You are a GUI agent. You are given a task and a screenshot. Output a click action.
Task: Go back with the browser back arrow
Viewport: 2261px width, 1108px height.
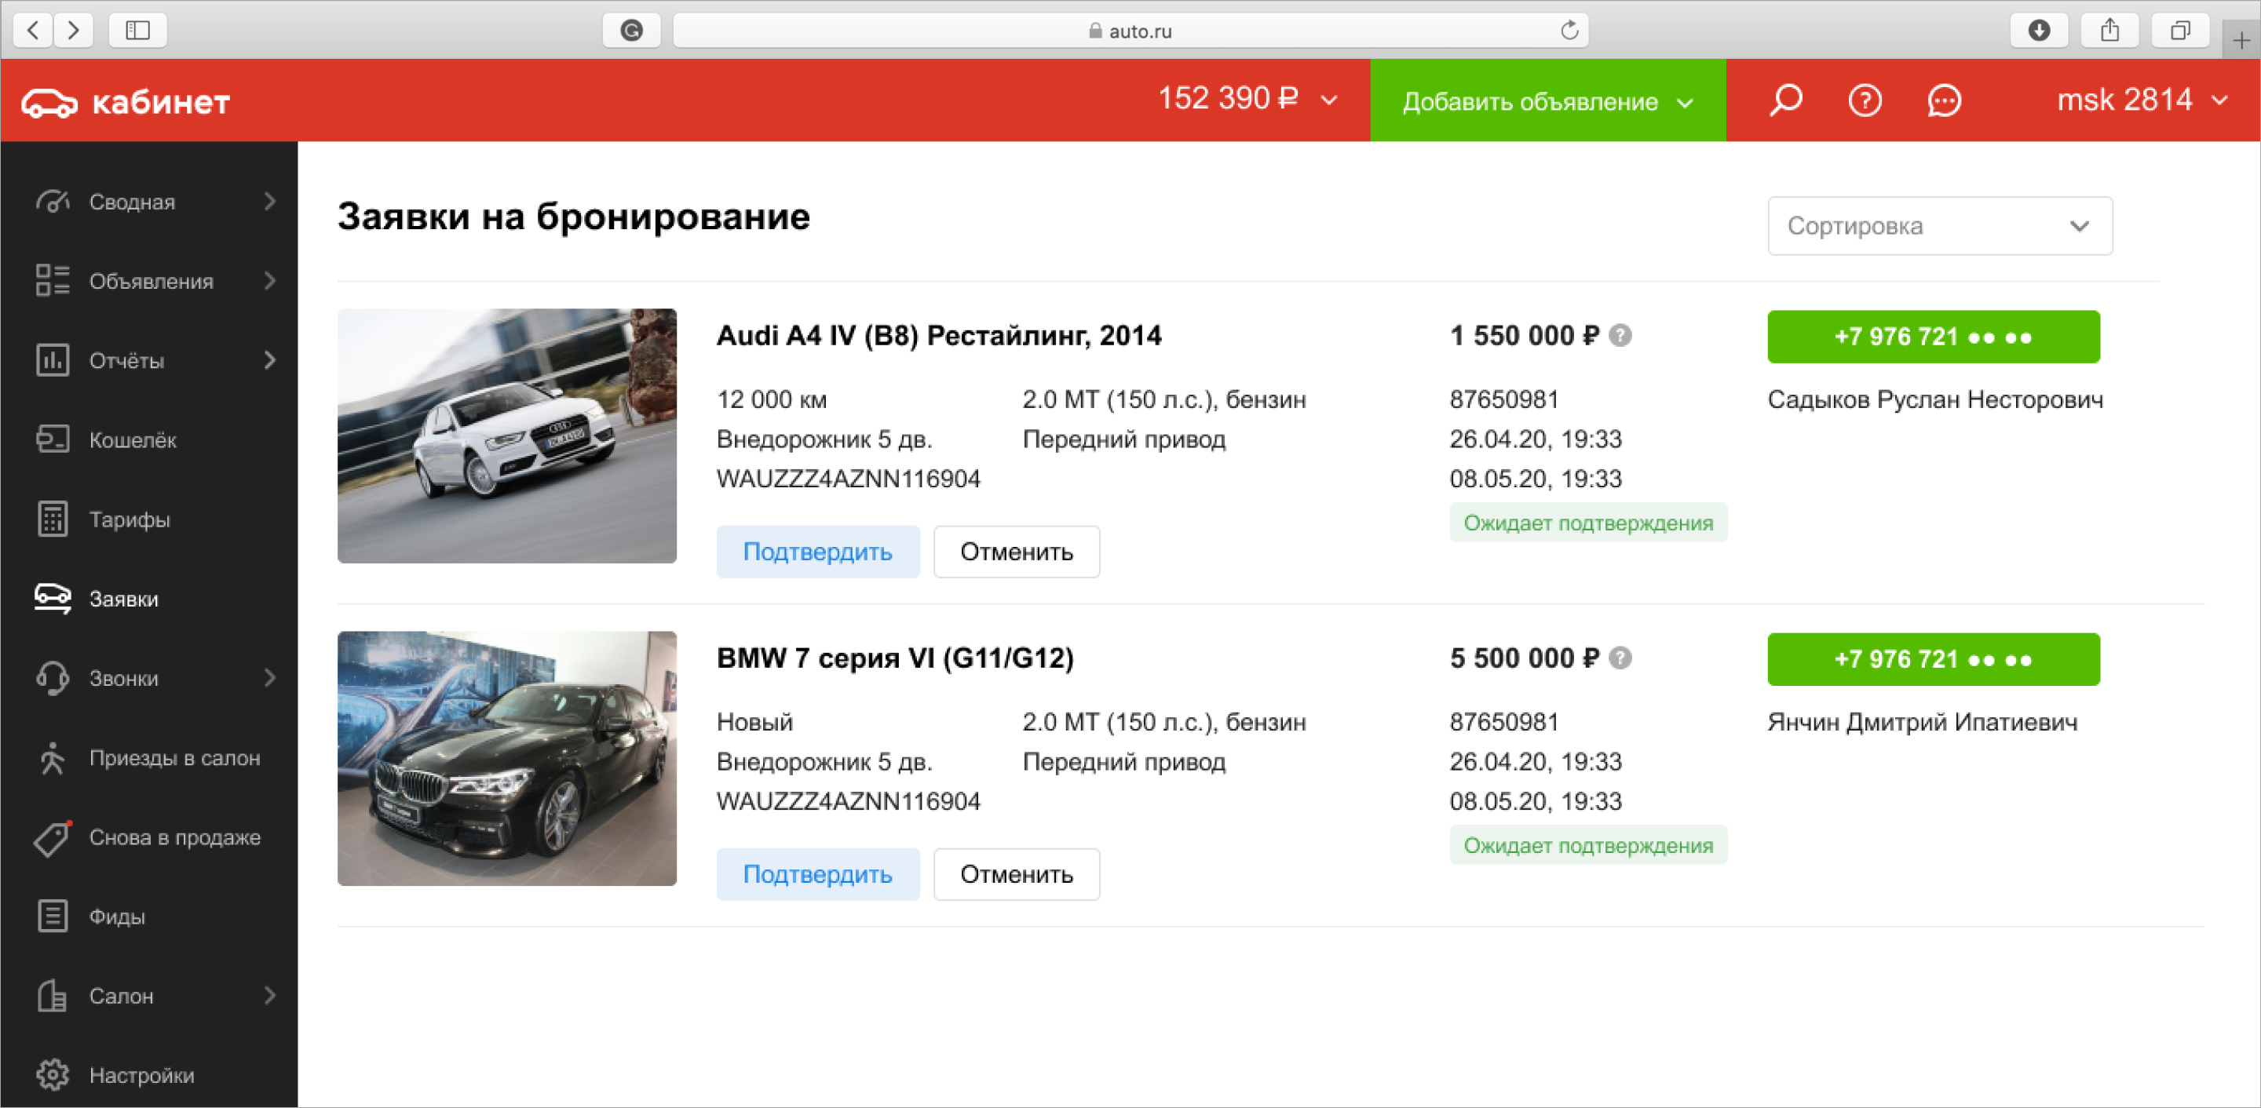coord(33,31)
